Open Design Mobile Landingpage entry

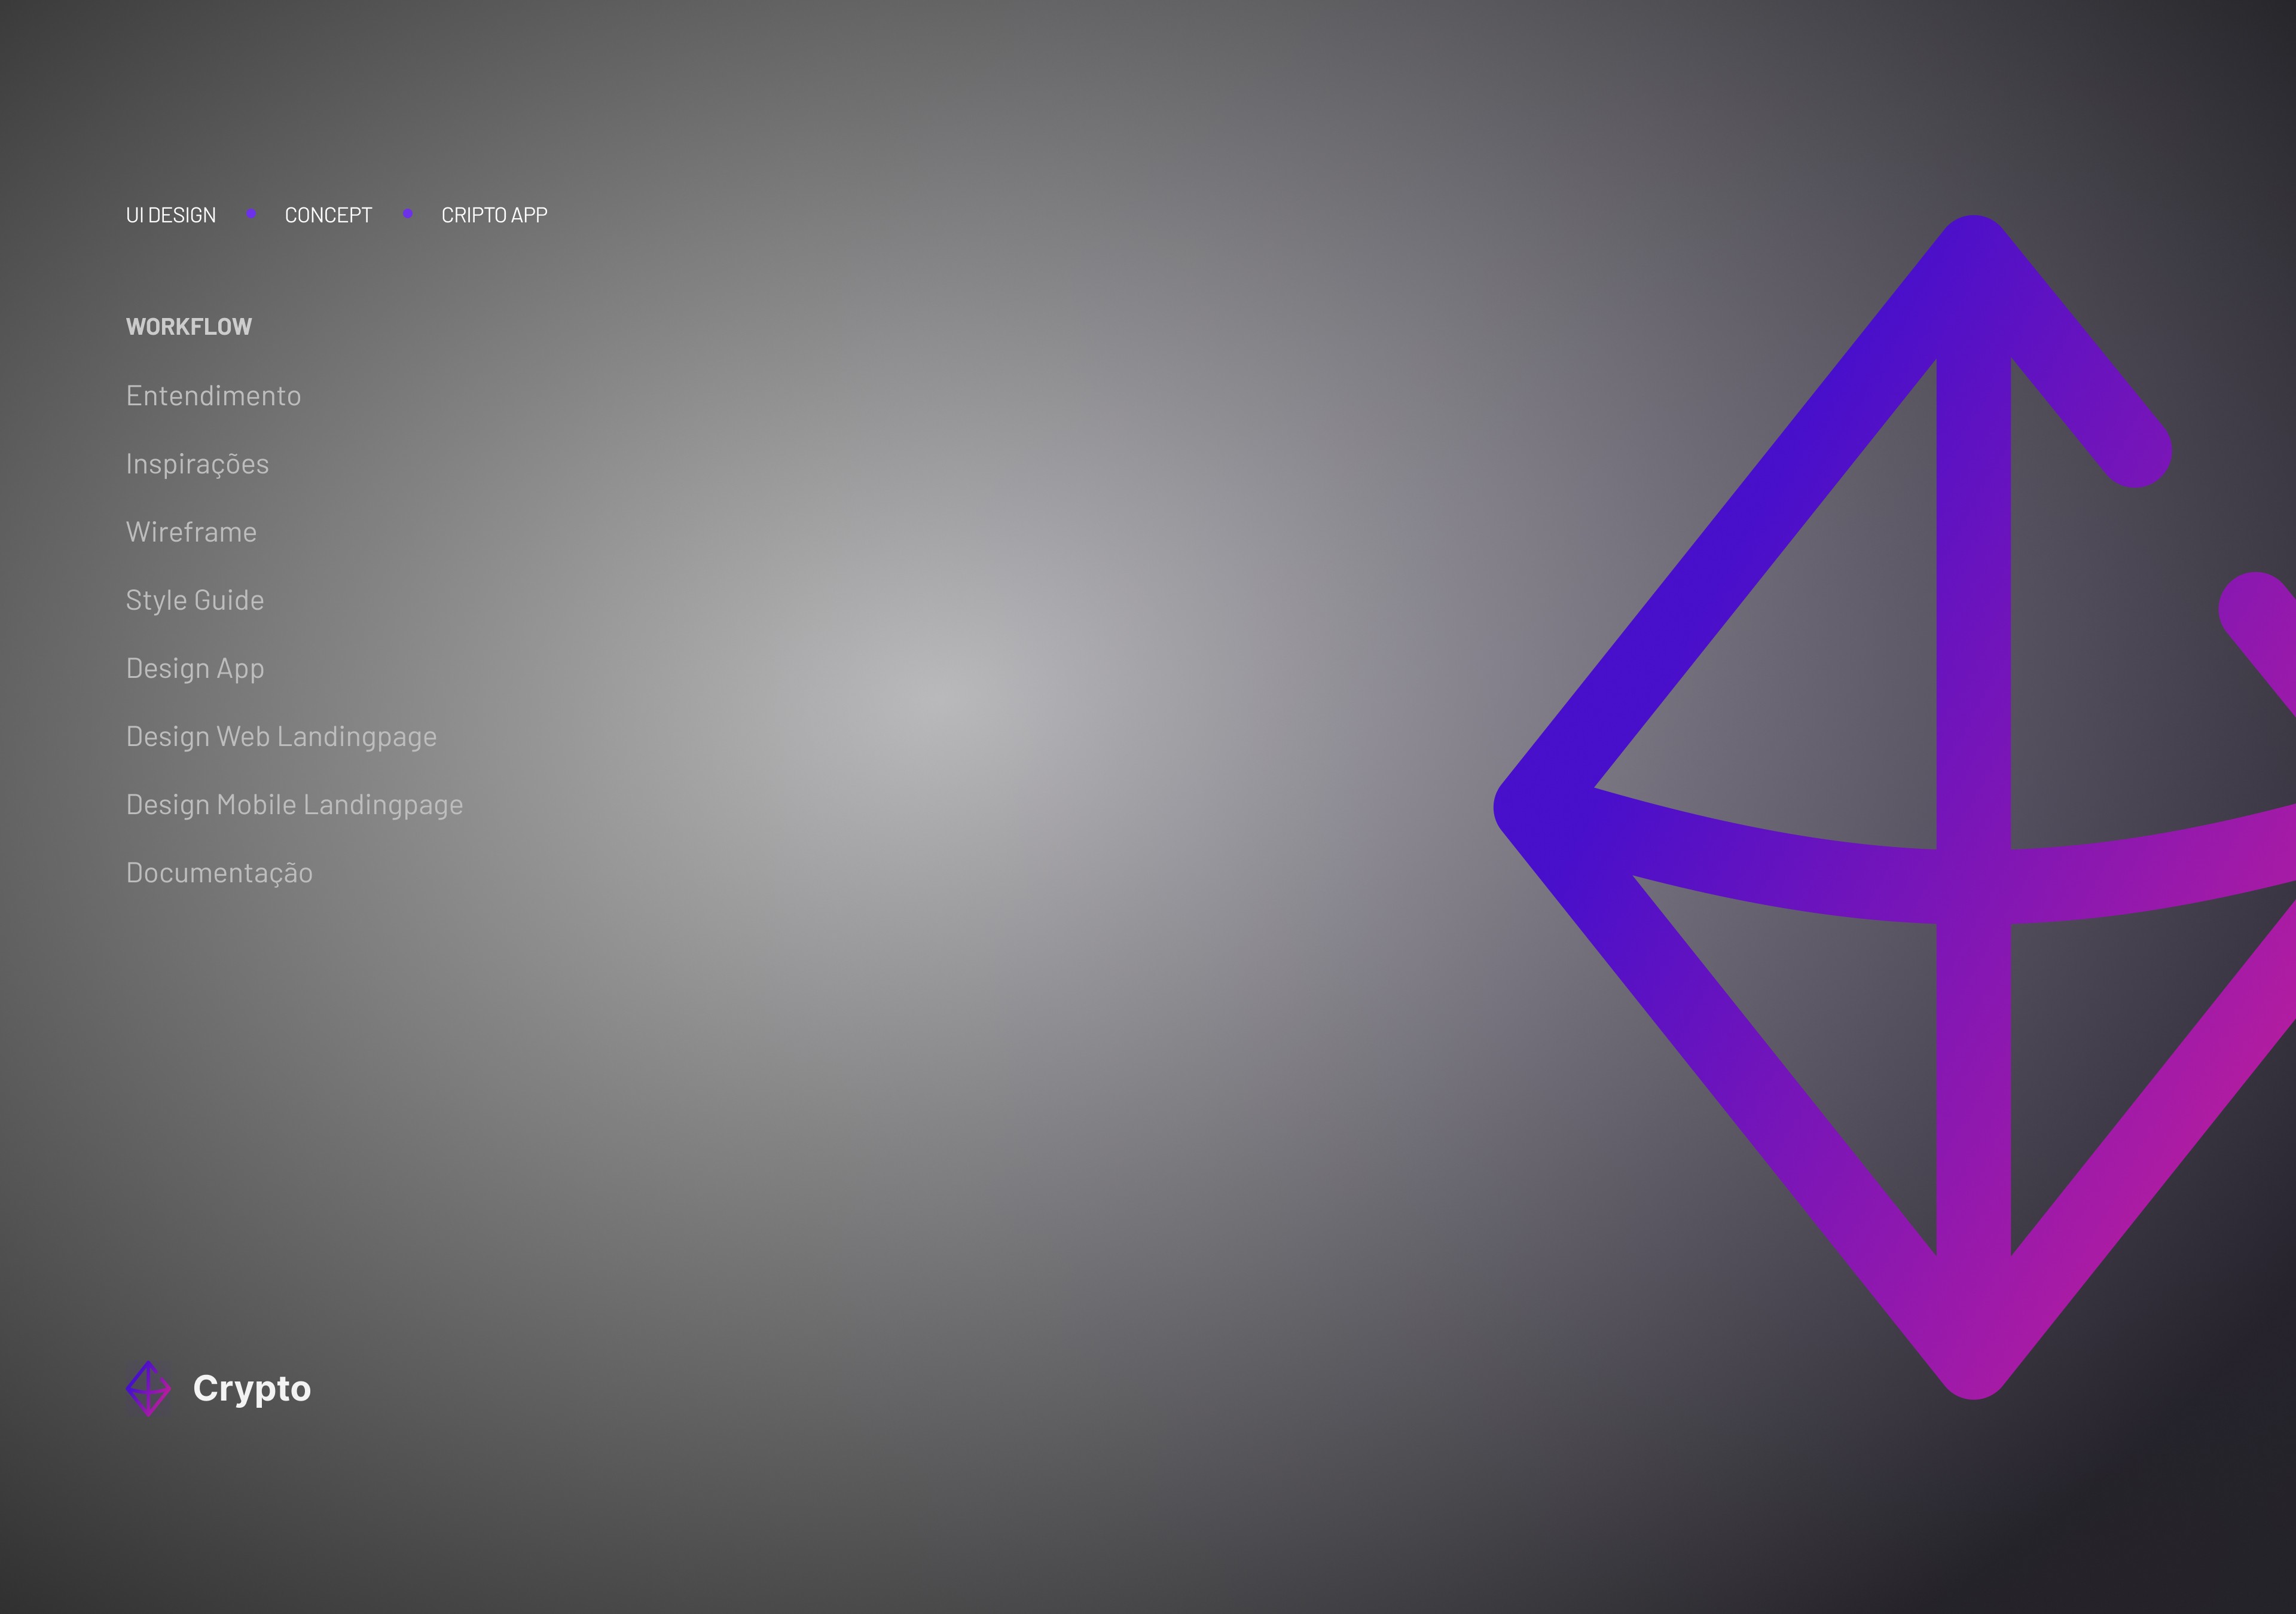294,805
